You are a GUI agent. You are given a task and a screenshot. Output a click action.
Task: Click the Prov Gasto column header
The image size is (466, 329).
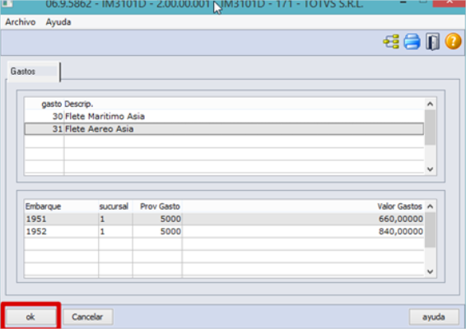[x=157, y=206]
